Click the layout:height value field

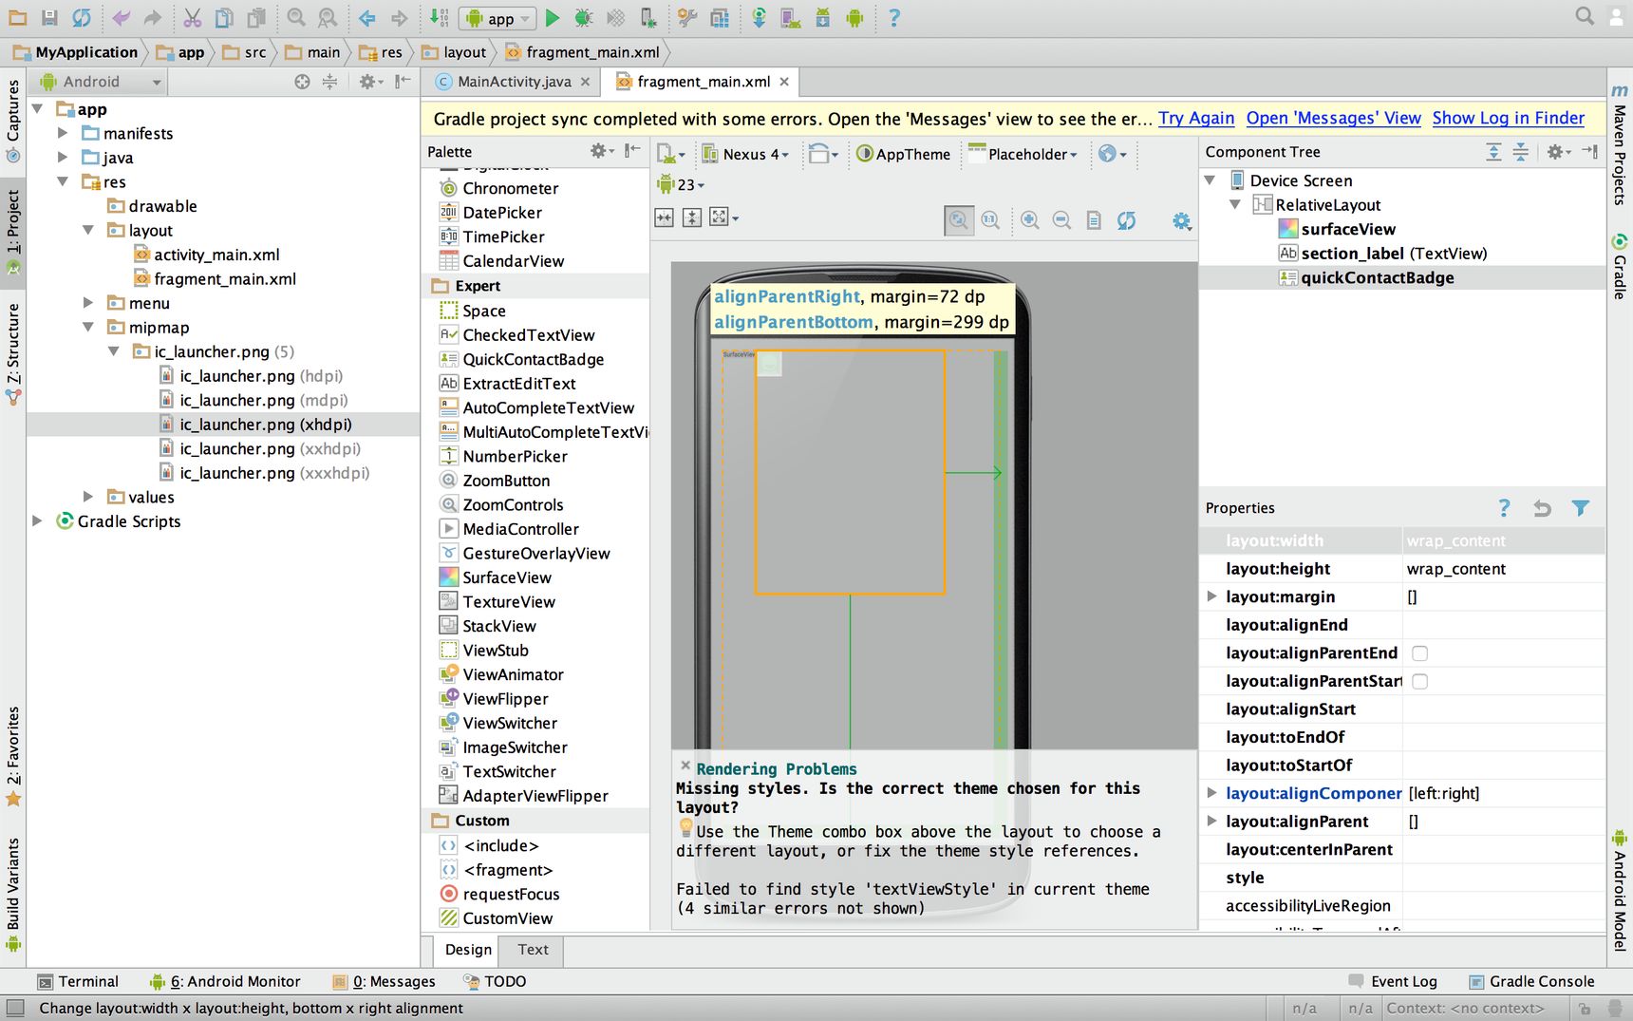click(x=1504, y=569)
